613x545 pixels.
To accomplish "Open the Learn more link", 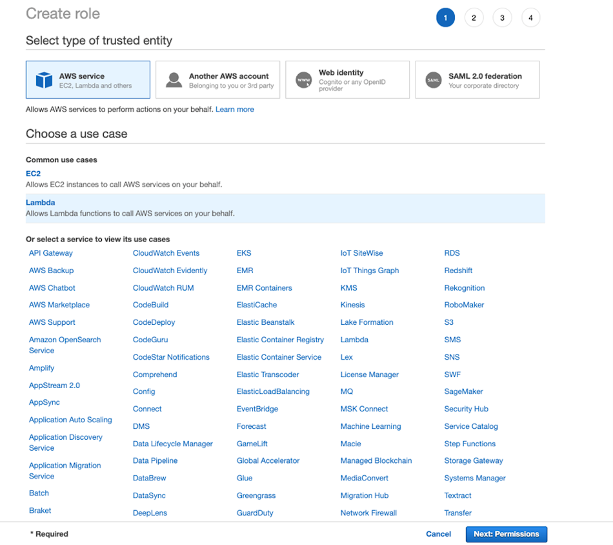I will pos(235,110).
